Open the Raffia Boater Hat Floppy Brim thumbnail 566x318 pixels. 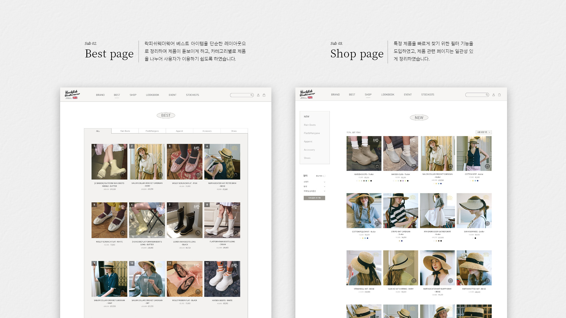click(437, 268)
